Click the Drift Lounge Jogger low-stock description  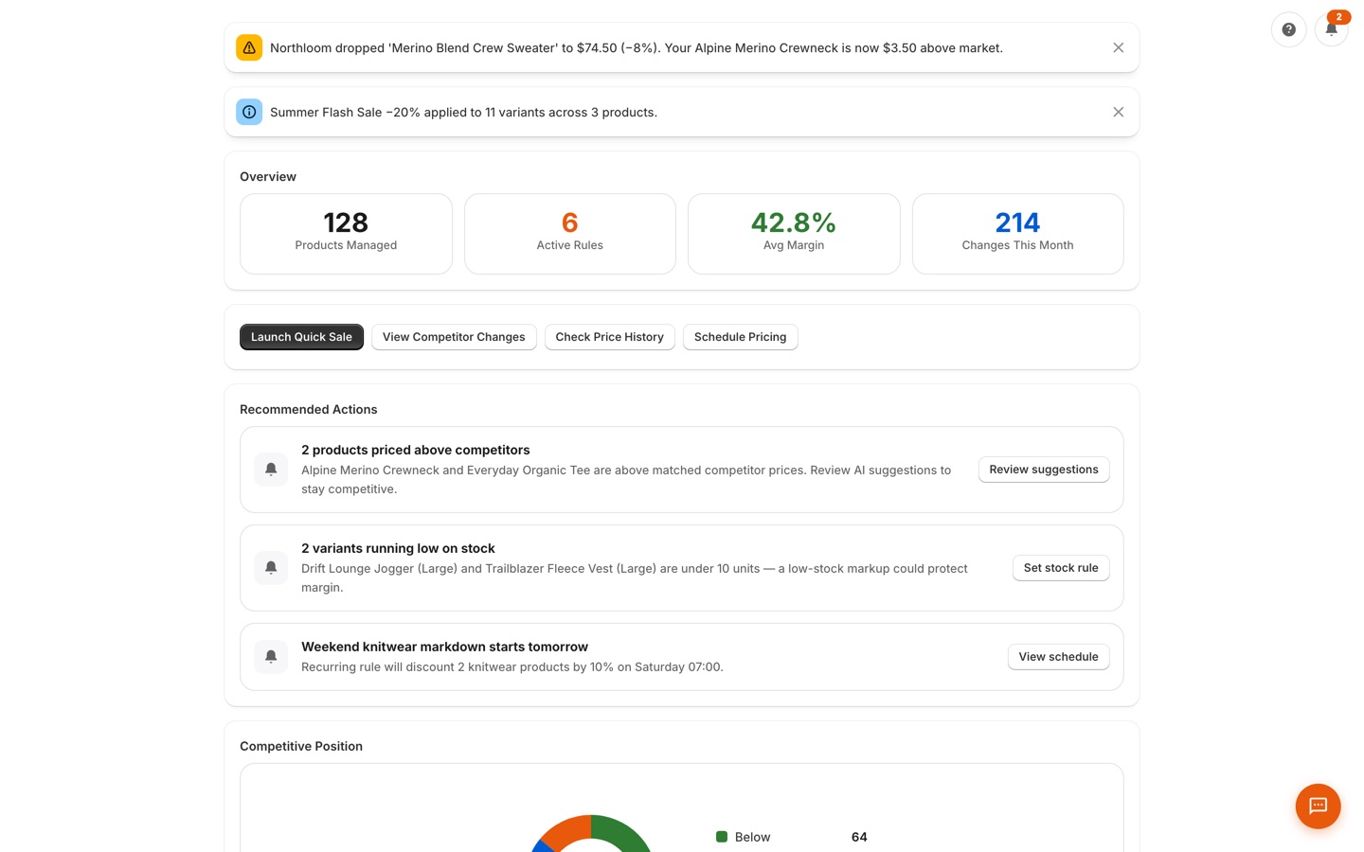pyautogui.click(x=635, y=577)
